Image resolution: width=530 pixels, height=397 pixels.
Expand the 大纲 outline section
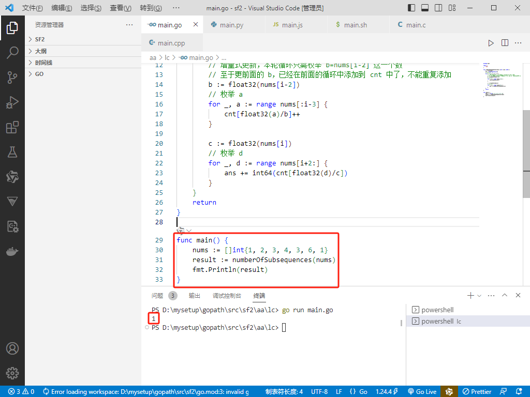click(83, 51)
